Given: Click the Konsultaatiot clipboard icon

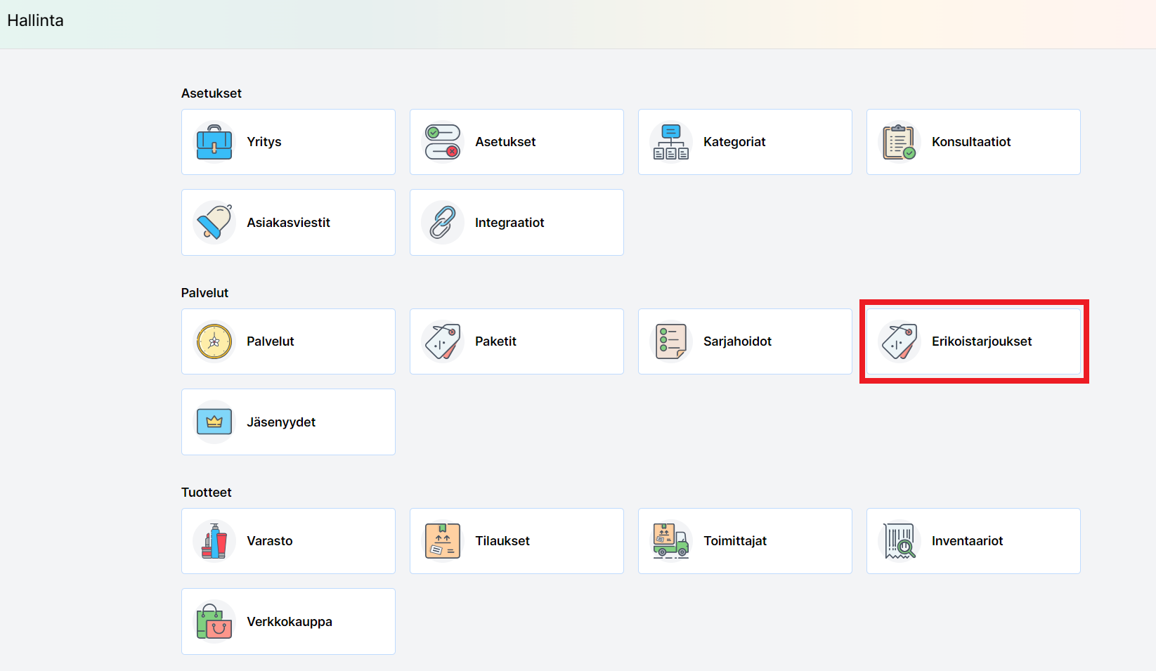Looking at the screenshot, I should click(900, 142).
